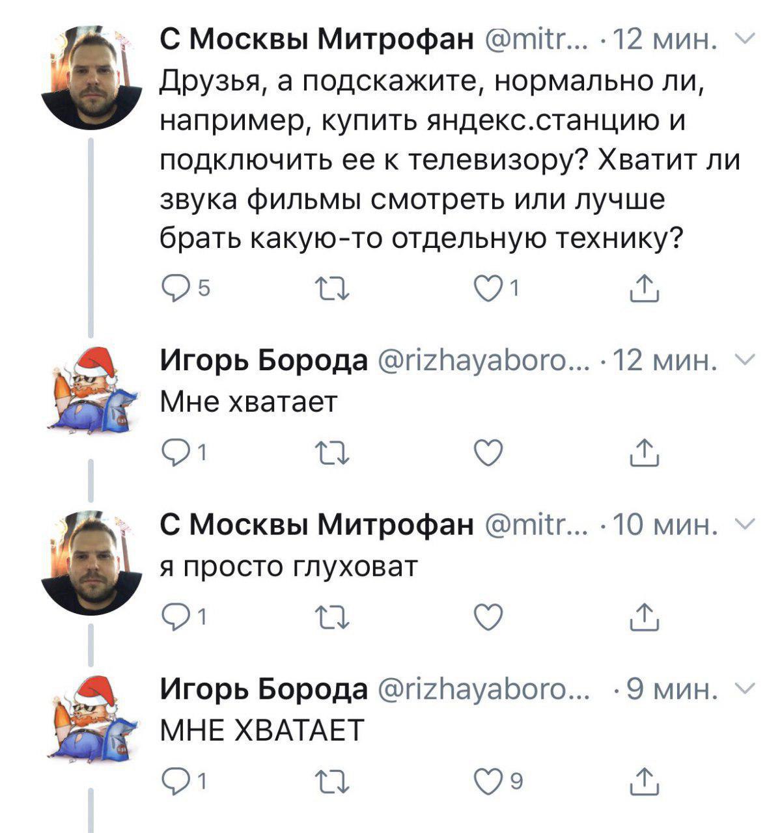The image size is (767, 833).
Task: Open Игорь Борода profile from the last tweet
Action: coord(264,689)
